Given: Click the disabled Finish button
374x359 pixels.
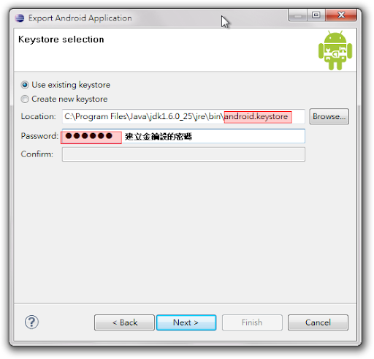Looking at the screenshot, I should tap(252, 322).
